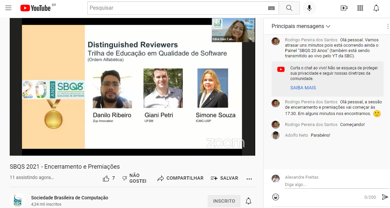Open the hamburger guide menu

click(x=8, y=8)
